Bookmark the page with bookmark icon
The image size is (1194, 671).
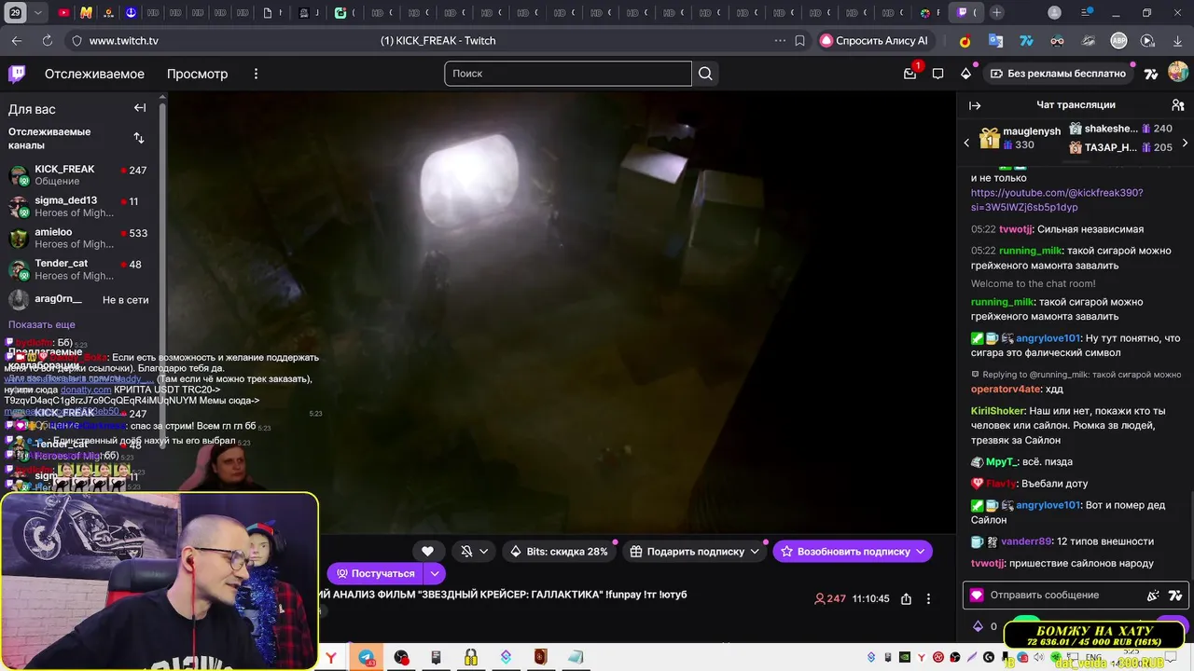pyautogui.click(x=799, y=41)
